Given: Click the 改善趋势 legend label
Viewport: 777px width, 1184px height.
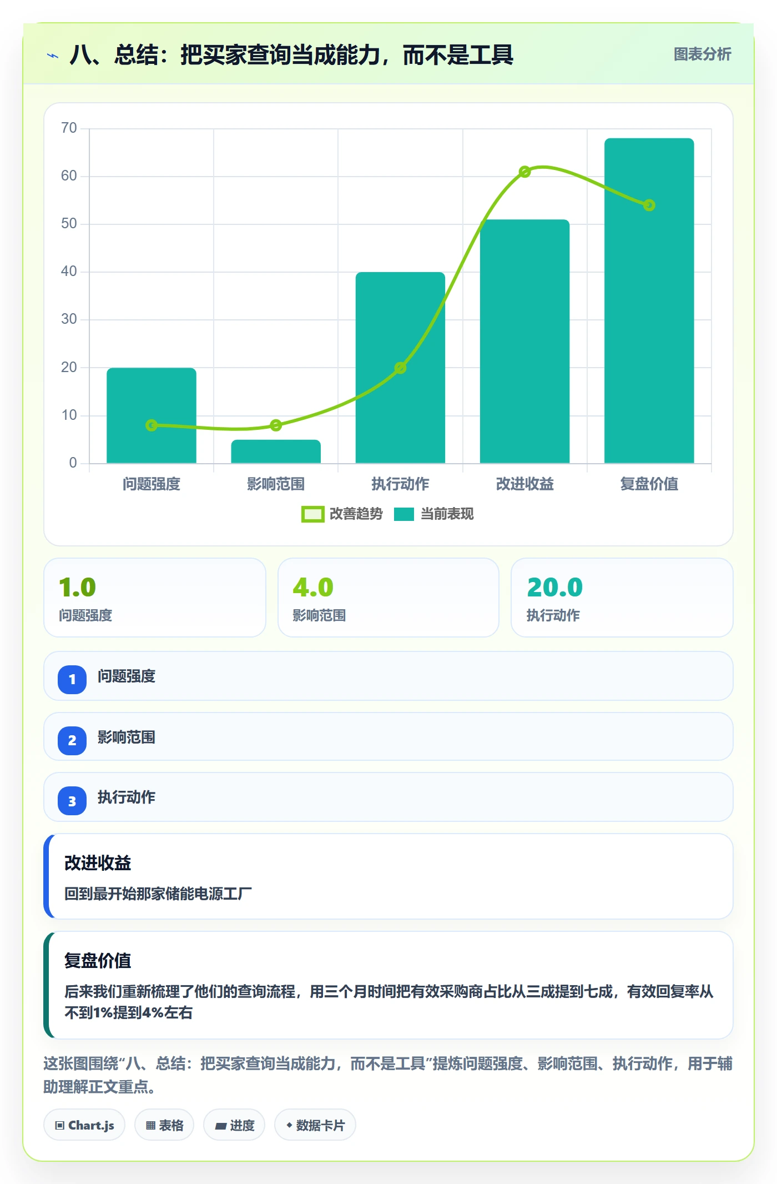Looking at the screenshot, I should coord(356,514).
